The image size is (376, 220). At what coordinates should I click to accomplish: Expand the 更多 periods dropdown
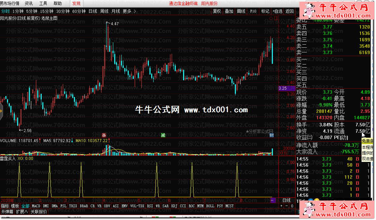(129, 11)
